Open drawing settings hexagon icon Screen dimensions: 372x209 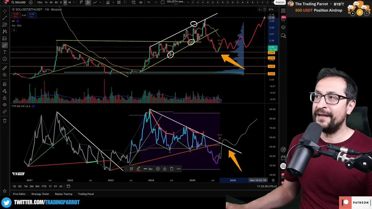pos(158,169)
